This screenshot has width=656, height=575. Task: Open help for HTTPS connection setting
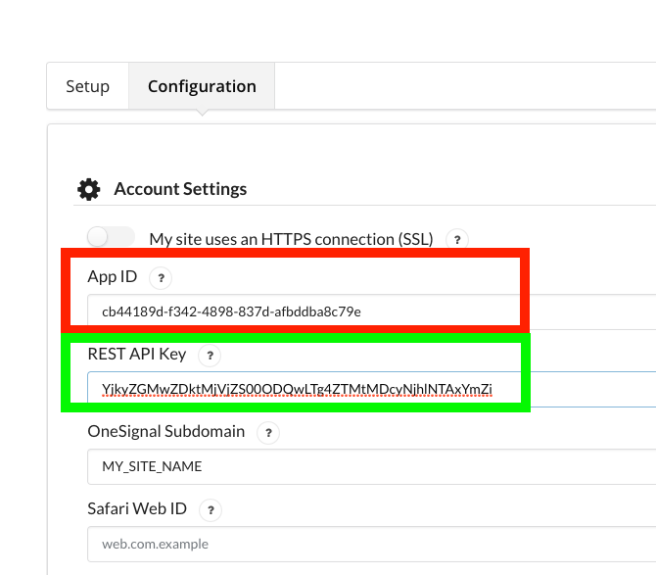(x=456, y=239)
